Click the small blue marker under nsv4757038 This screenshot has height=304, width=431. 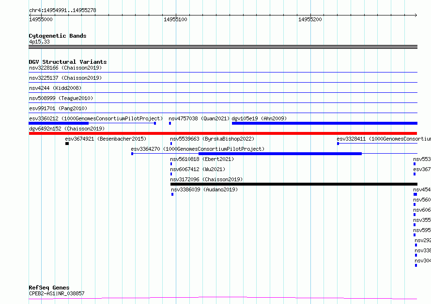170,123
